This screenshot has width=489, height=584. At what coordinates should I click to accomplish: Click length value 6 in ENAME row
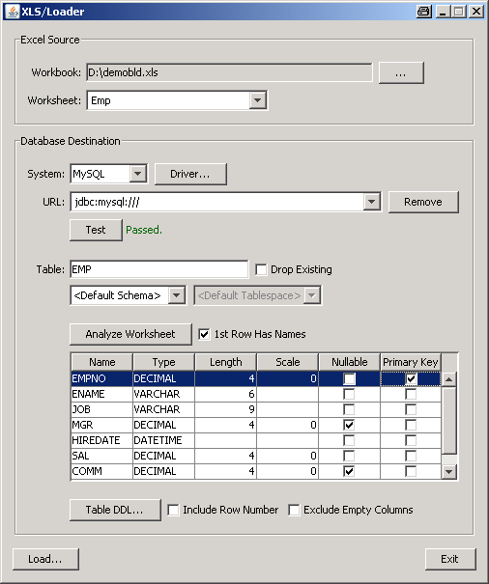click(226, 394)
